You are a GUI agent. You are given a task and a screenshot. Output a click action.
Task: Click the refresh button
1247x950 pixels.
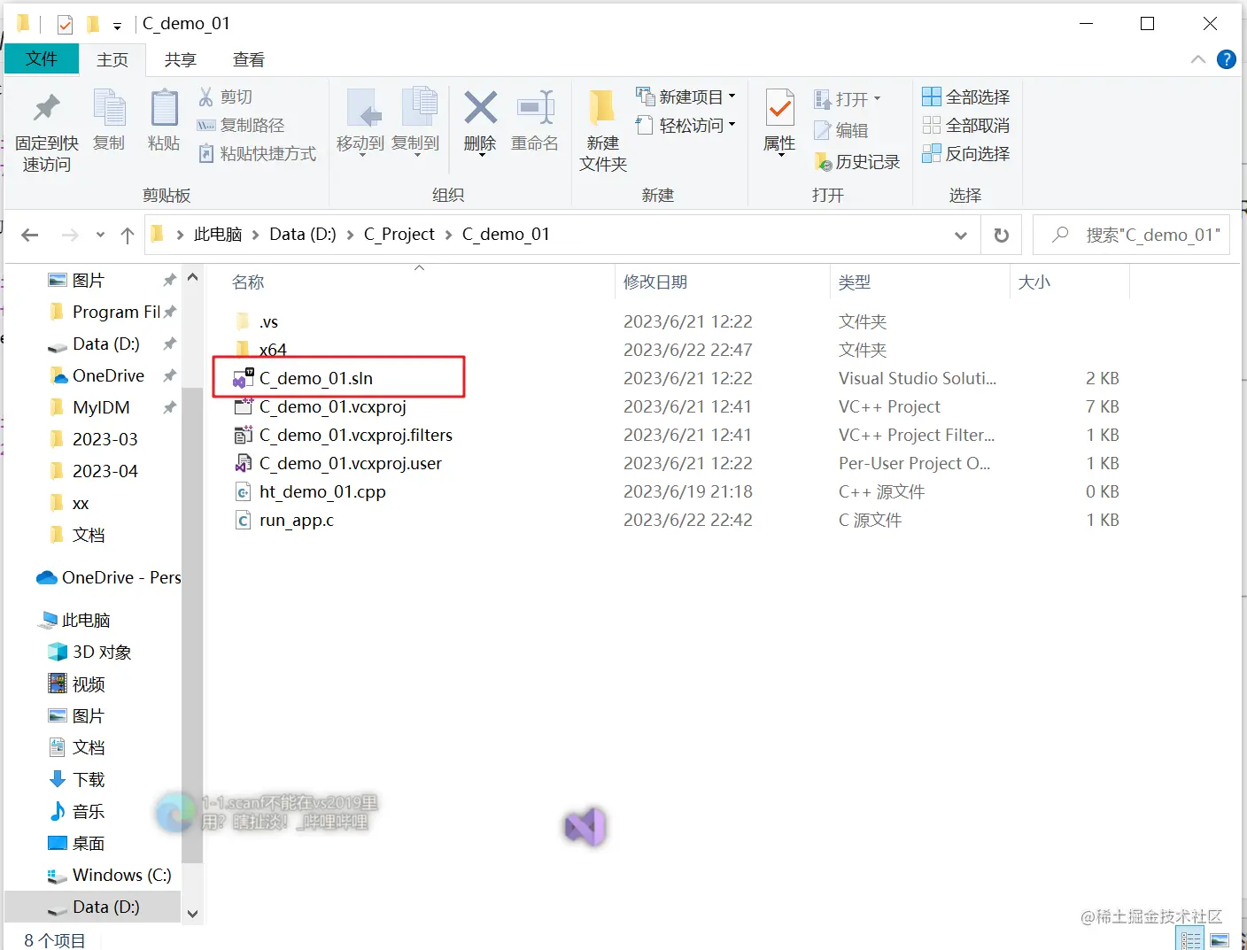pyautogui.click(x=1002, y=235)
